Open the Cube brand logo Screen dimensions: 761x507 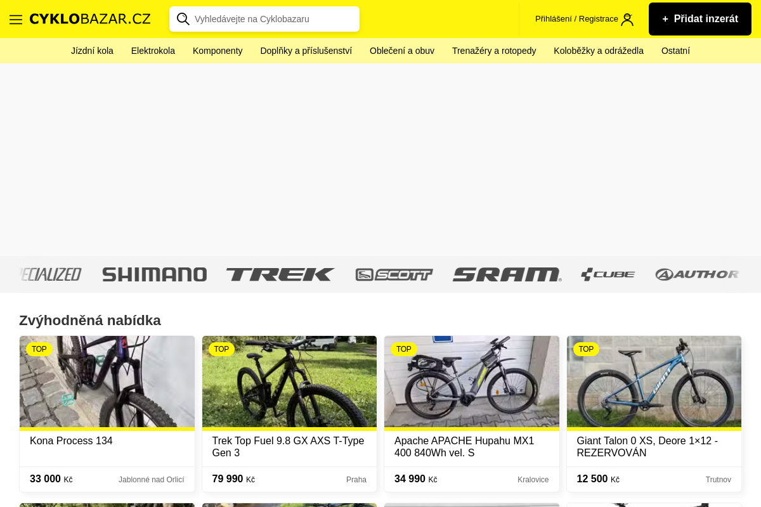coord(608,274)
